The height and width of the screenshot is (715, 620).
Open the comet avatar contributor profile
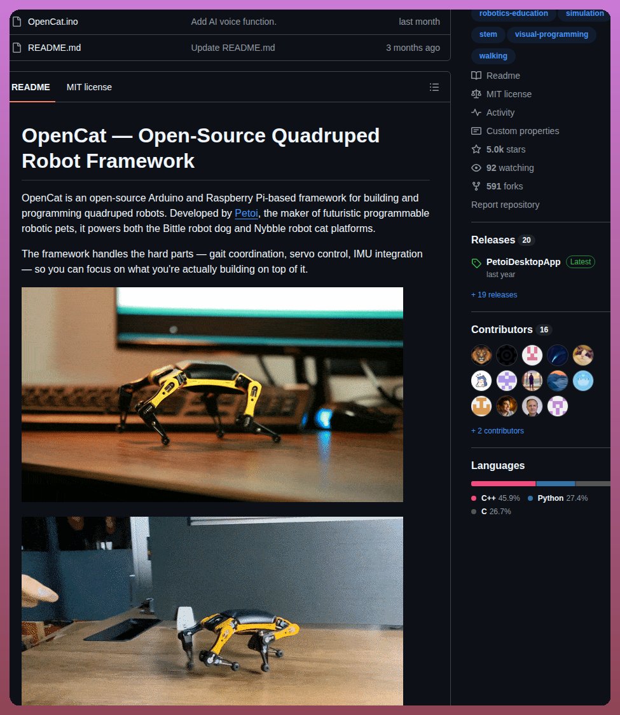(x=558, y=355)
